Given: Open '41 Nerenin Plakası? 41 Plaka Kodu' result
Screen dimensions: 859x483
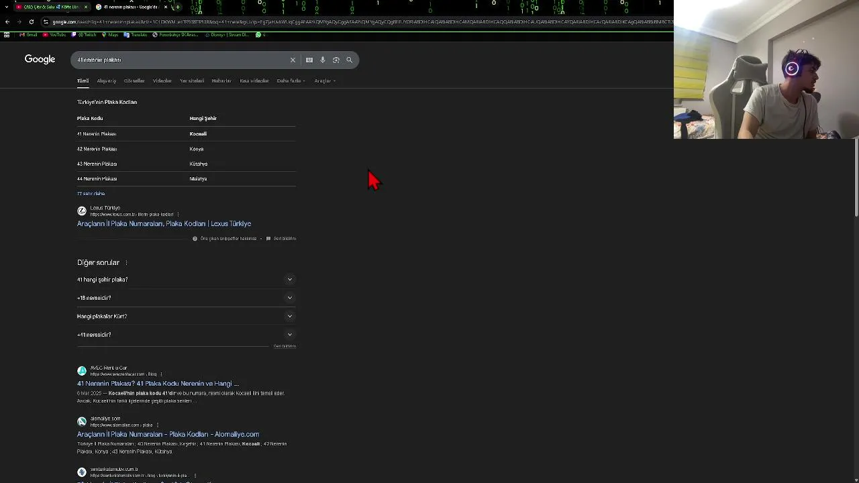Looking at the screenshot, I should (x=158, y=384).
